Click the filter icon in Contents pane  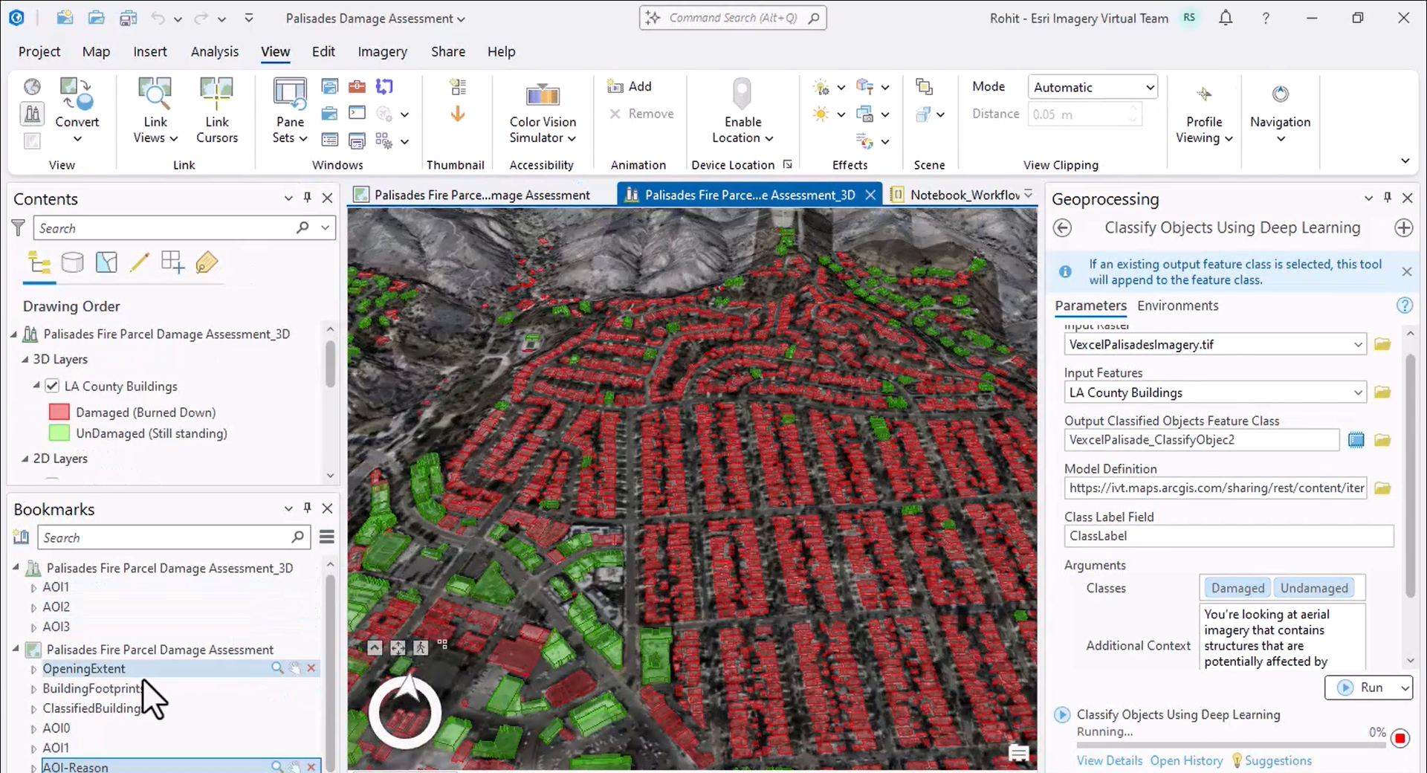[19, 228]
